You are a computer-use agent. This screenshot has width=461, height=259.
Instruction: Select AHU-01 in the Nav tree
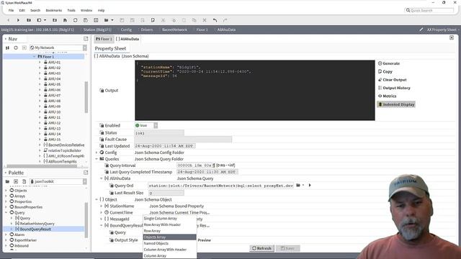(x=55, y=63)
